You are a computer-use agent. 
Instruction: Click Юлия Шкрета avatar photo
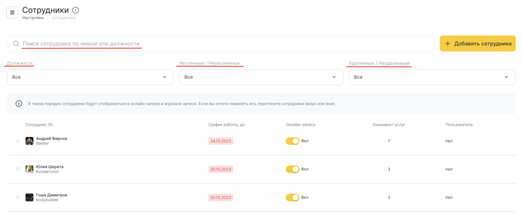pos(30,169)
